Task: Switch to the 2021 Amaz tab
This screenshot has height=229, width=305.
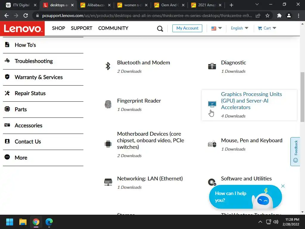Action: click(207, 5)
